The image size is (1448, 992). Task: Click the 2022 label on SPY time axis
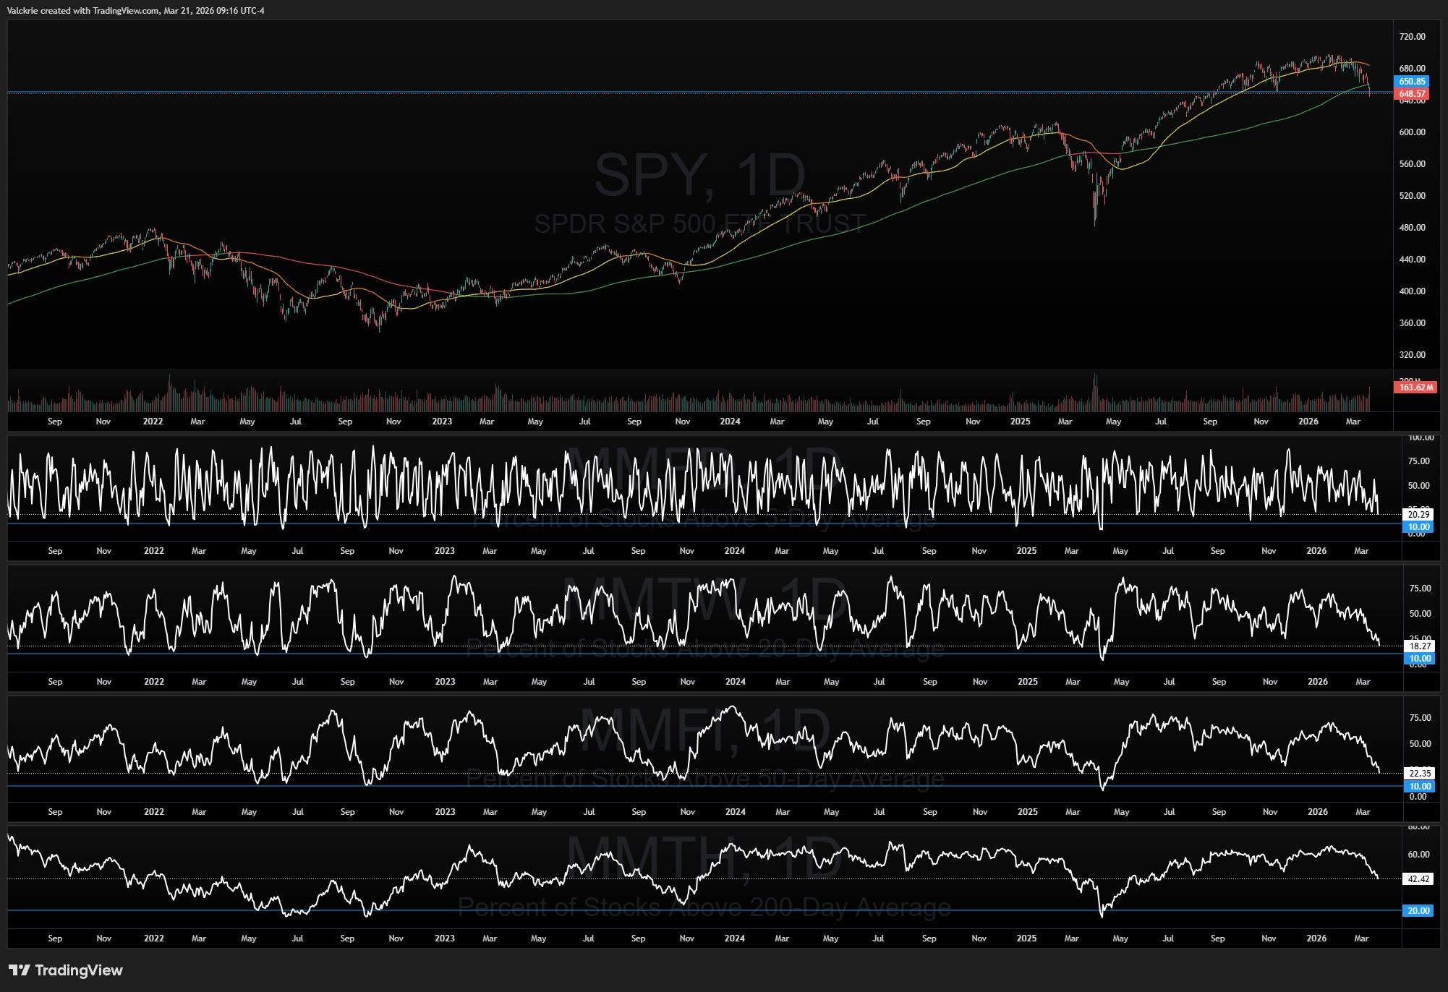[x=153, y=422]
